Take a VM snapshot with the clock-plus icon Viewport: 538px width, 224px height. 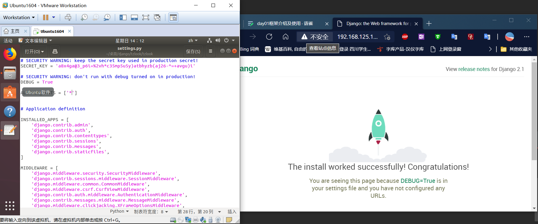(x=84, y=17)
